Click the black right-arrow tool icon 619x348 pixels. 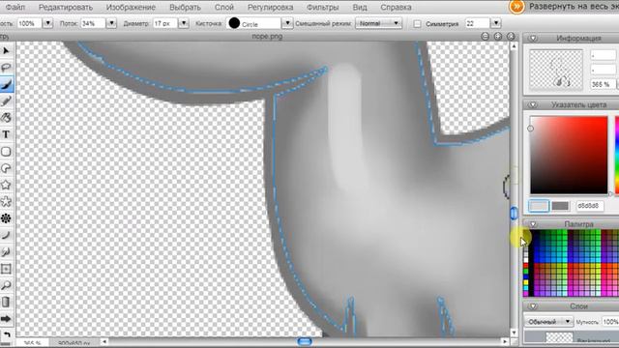tap(6, 319)
